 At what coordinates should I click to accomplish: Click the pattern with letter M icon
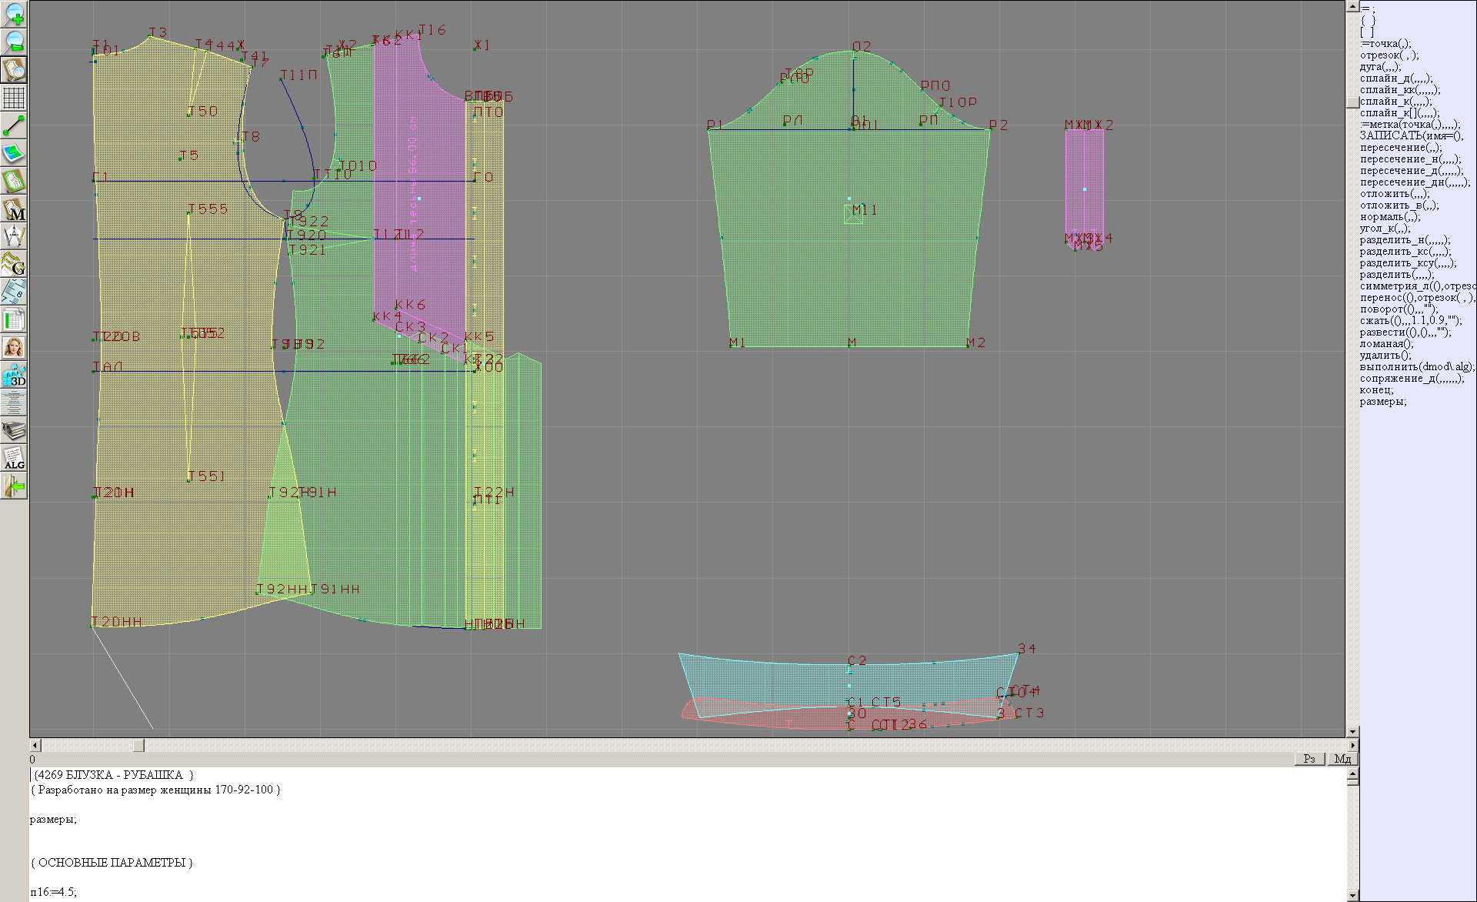coord(14,209)
